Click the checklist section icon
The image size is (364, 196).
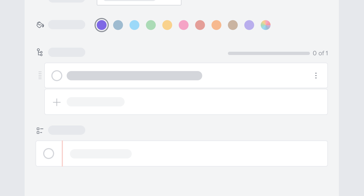pyautogui.click(x=40, y=130)
